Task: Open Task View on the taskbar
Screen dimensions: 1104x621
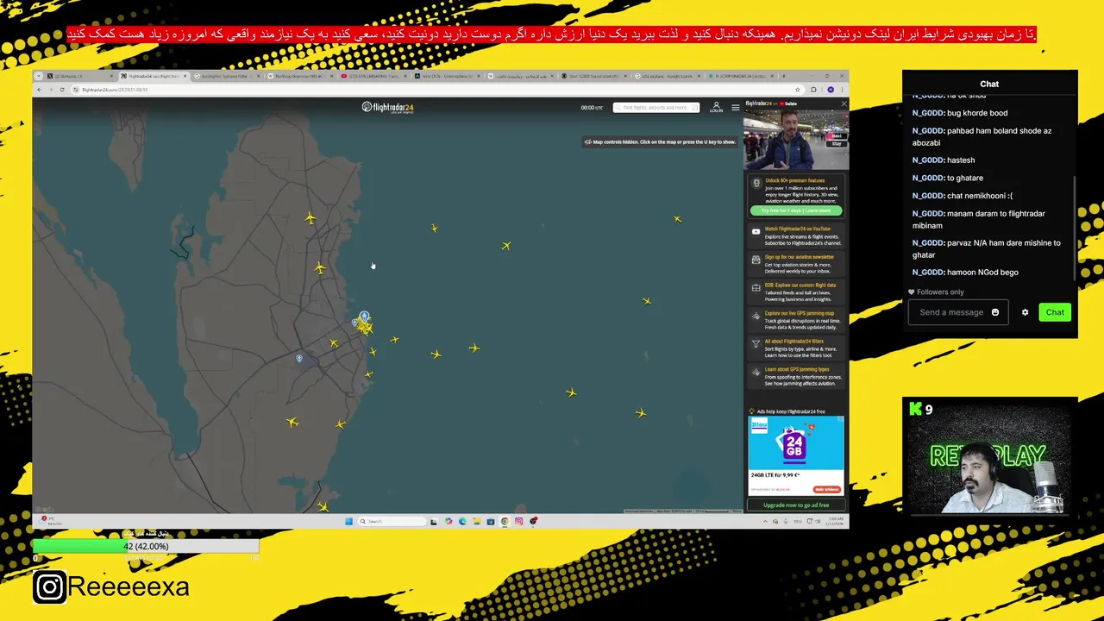Action: coord(434,521)
